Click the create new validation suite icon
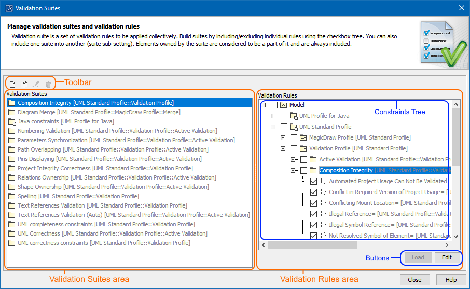 pos(13,84)
